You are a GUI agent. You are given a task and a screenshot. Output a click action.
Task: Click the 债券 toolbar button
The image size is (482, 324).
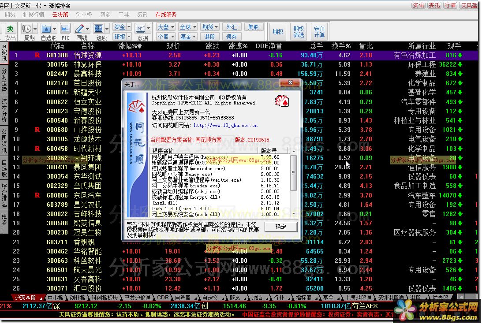tap(232, 37)
